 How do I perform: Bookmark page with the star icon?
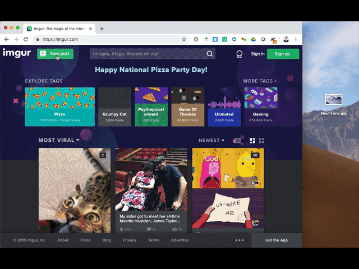point(184,39)
